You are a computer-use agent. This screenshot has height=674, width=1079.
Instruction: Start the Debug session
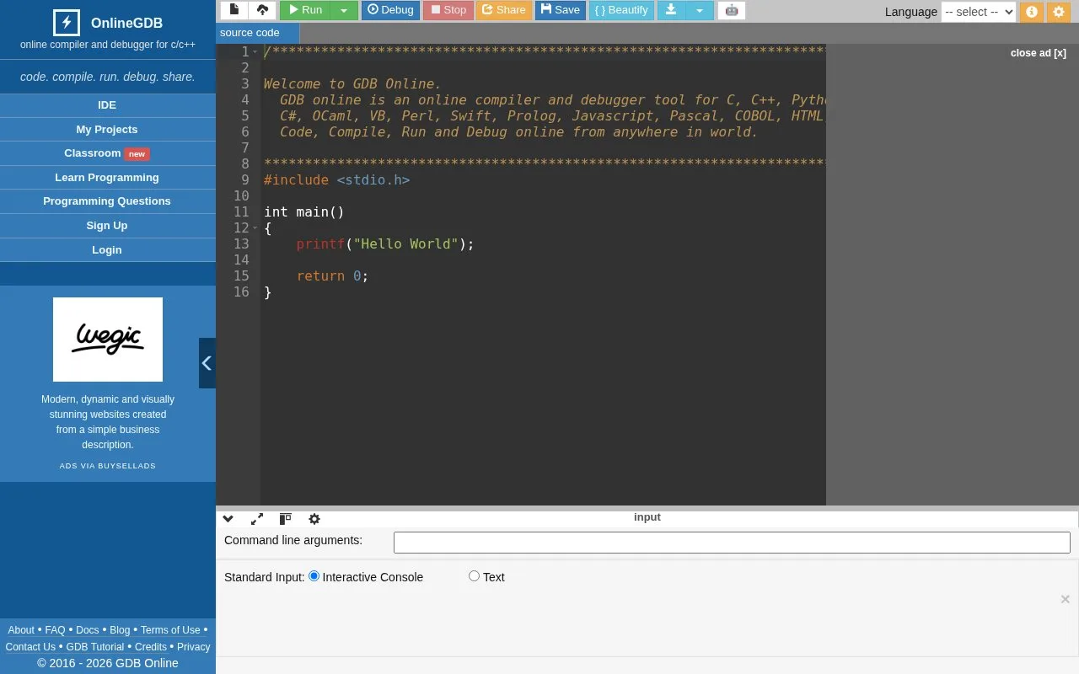(390, 10)
